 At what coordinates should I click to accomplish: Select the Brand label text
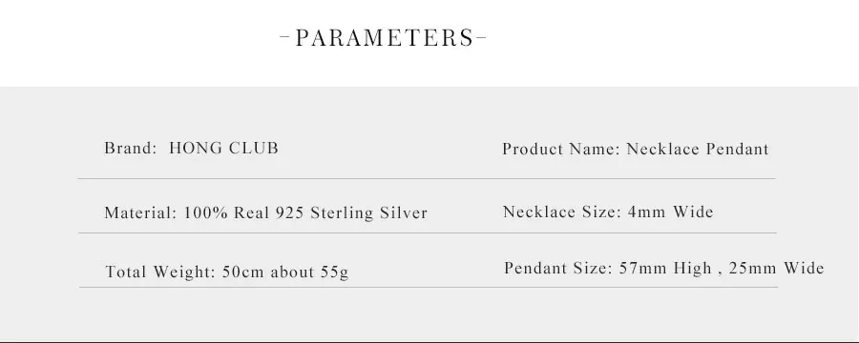coord(131,149)
